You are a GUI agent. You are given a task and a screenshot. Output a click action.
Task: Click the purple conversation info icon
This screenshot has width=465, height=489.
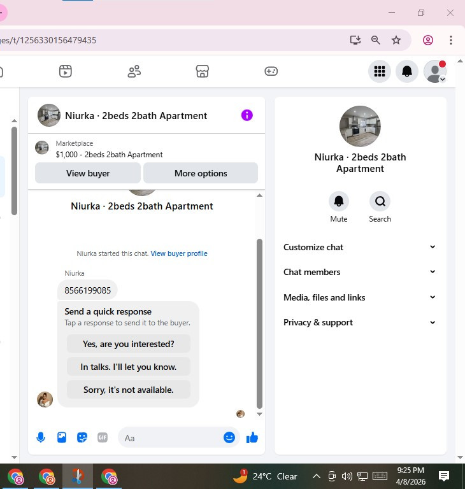click(247, 115)
